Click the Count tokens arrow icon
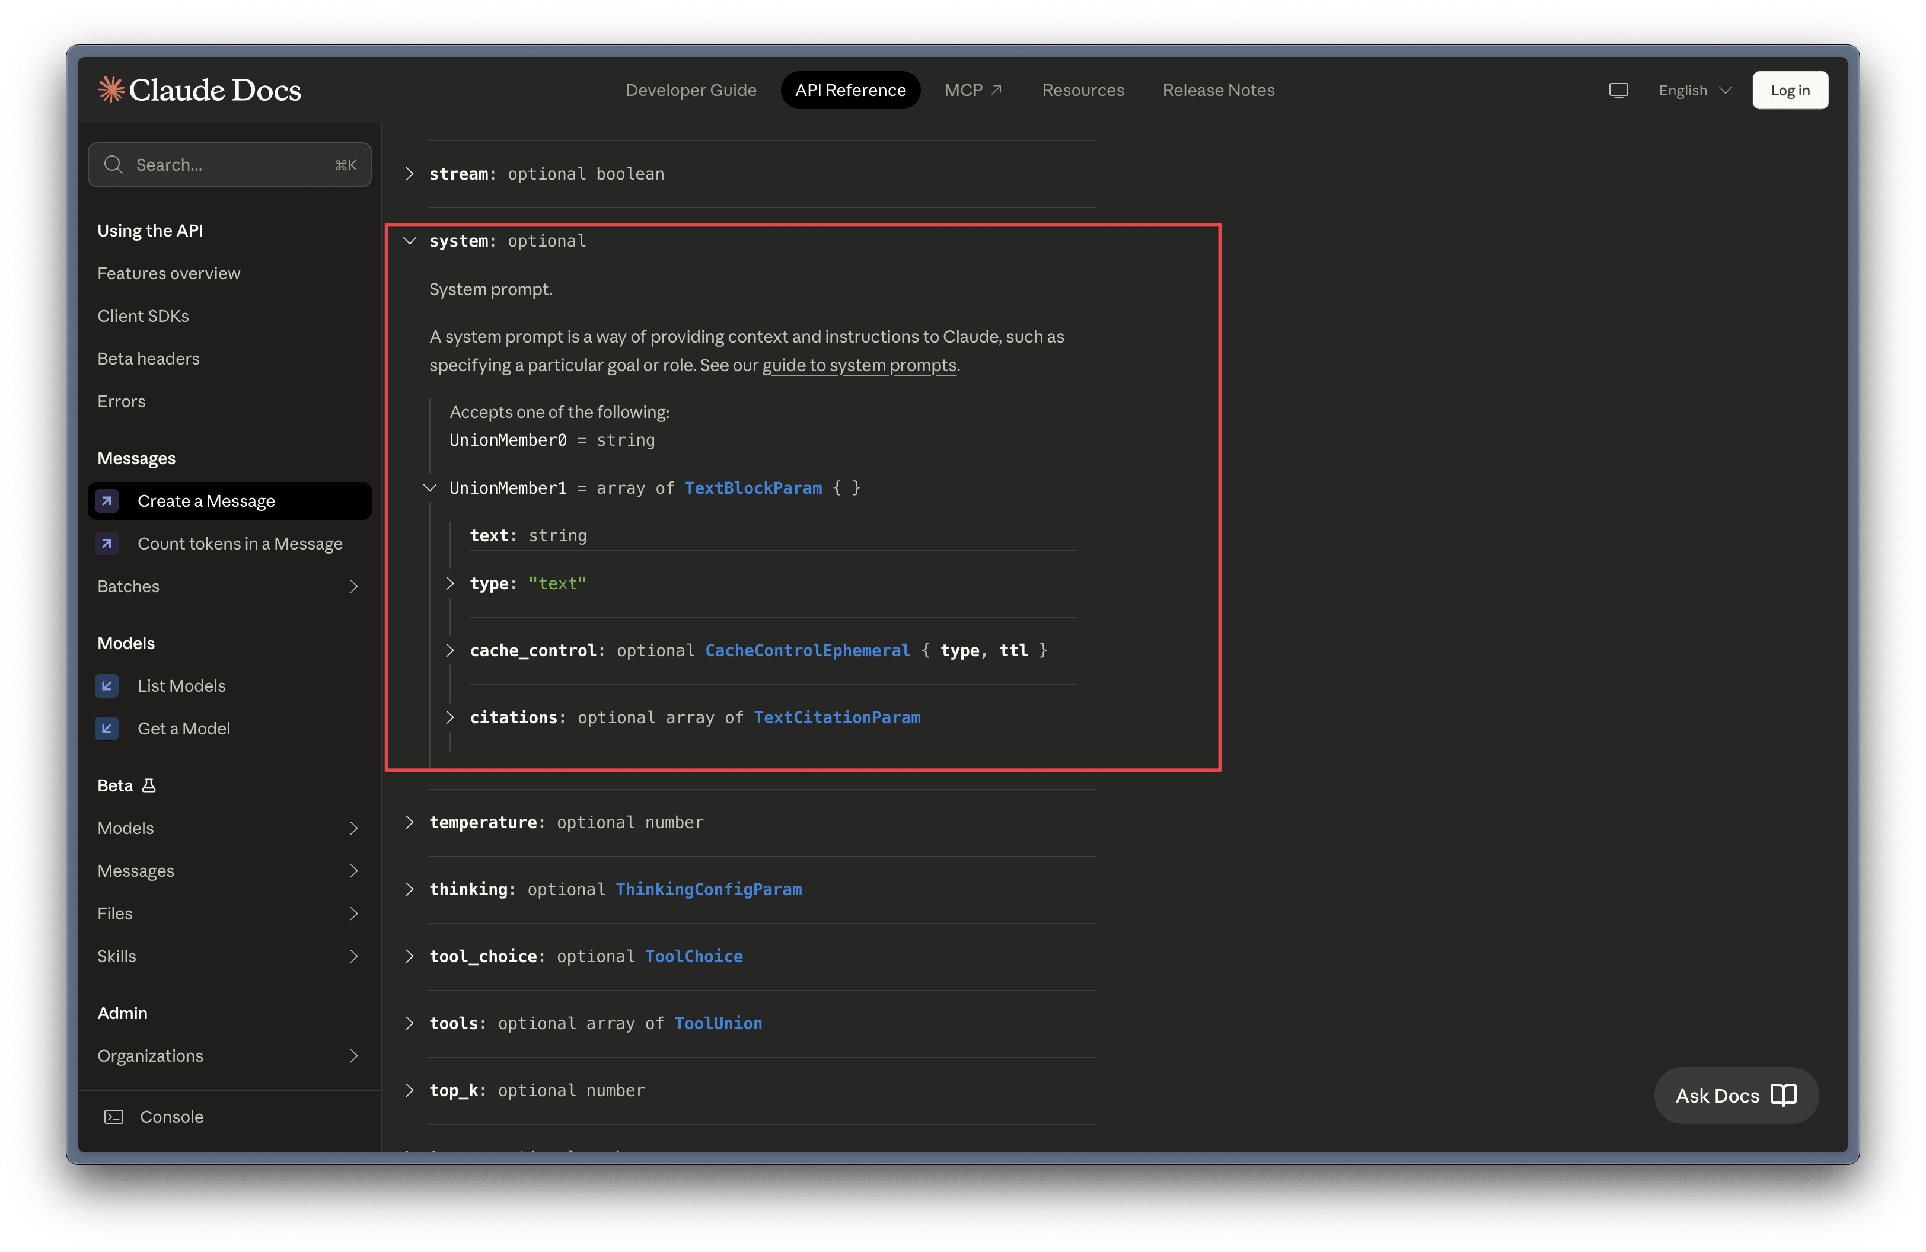Viewport: 1926px width, 1252px height. pos(107,544)
